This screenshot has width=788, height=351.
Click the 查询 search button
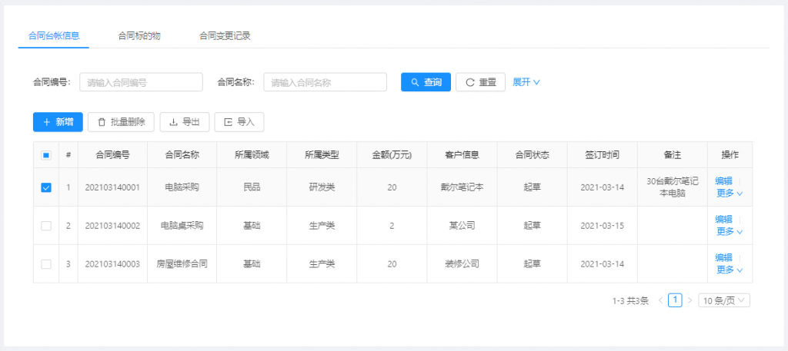pos(426,82)
